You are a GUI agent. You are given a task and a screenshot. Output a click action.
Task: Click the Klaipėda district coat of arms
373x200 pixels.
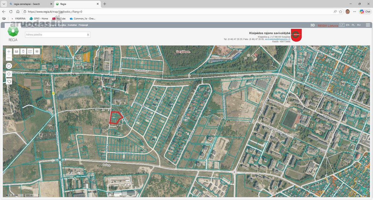pos(296,35)
